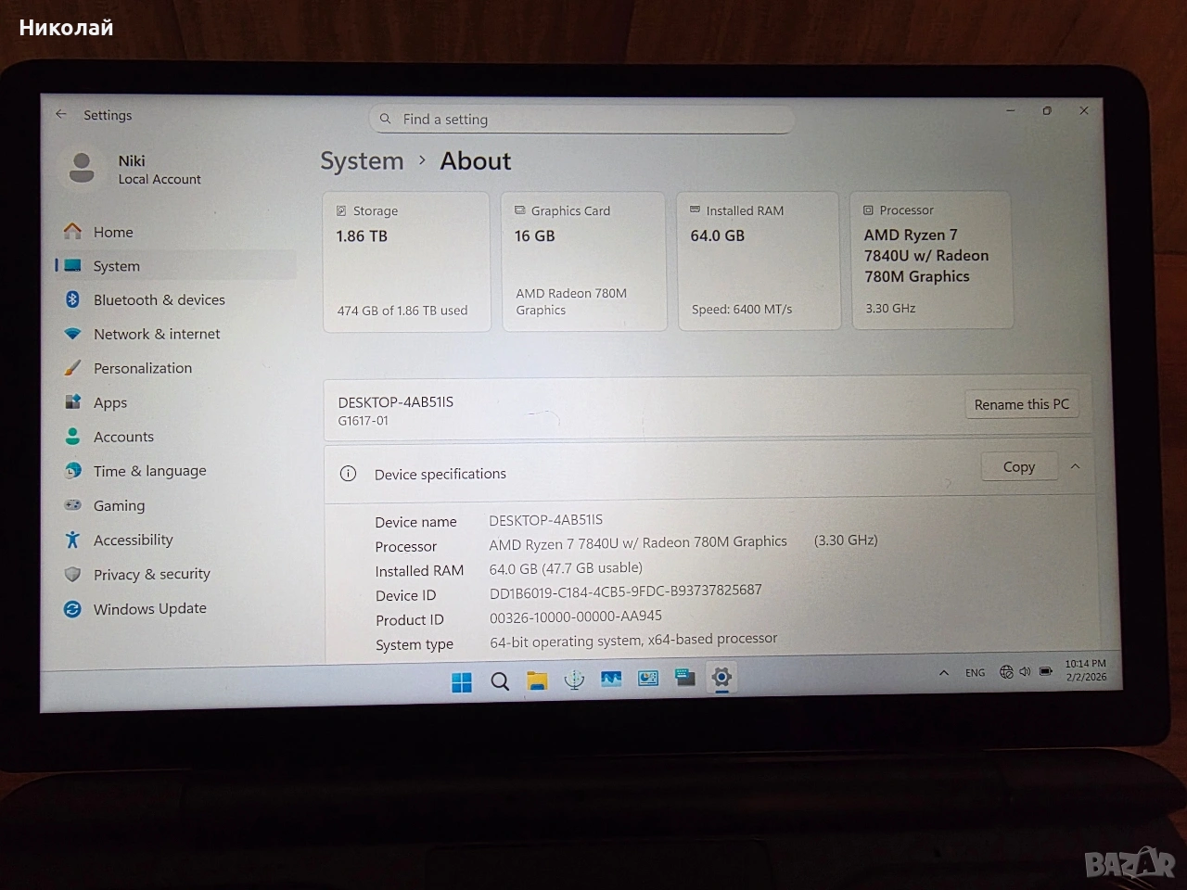Open Time & language settings
This screenshot has width=1187, height=890.
point(149,471)
